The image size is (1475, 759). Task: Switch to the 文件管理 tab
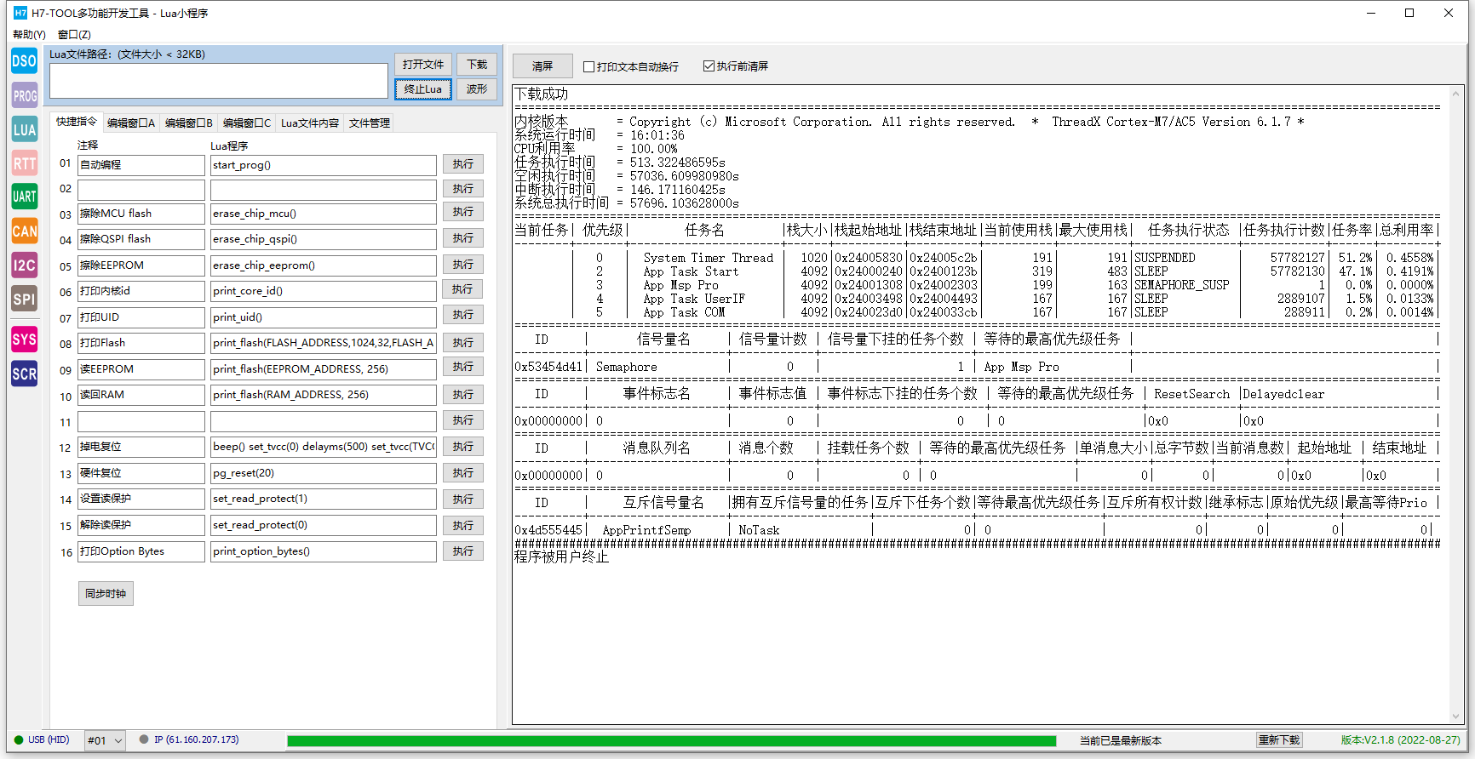pos(370,123)
